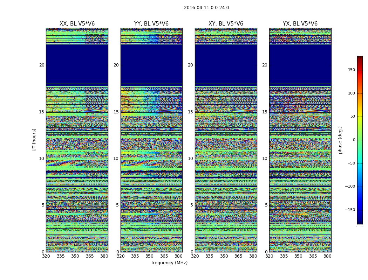Select the YY, BL V5*V6 panel title

tap(151, 24)
